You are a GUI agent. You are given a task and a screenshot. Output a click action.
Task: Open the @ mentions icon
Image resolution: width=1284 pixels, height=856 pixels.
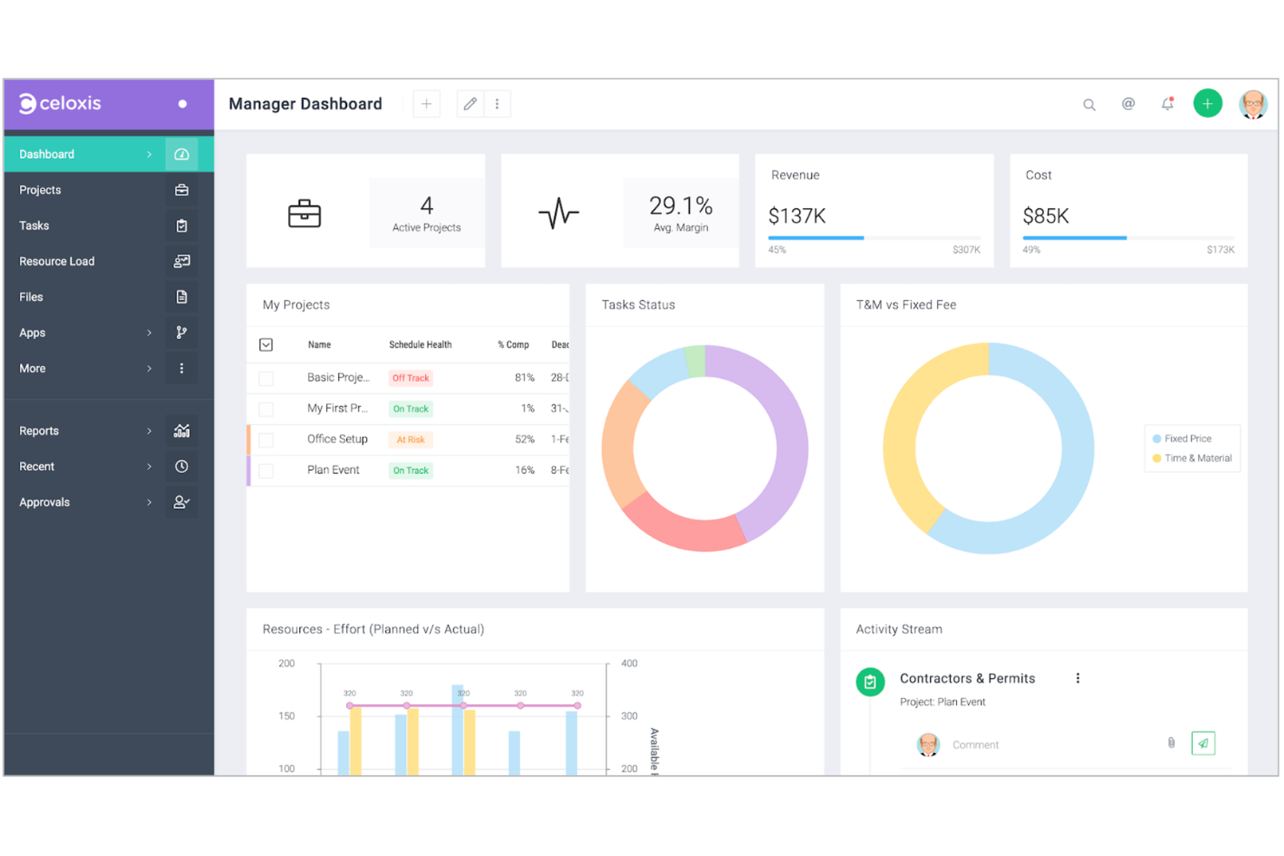click(1128, 104)
